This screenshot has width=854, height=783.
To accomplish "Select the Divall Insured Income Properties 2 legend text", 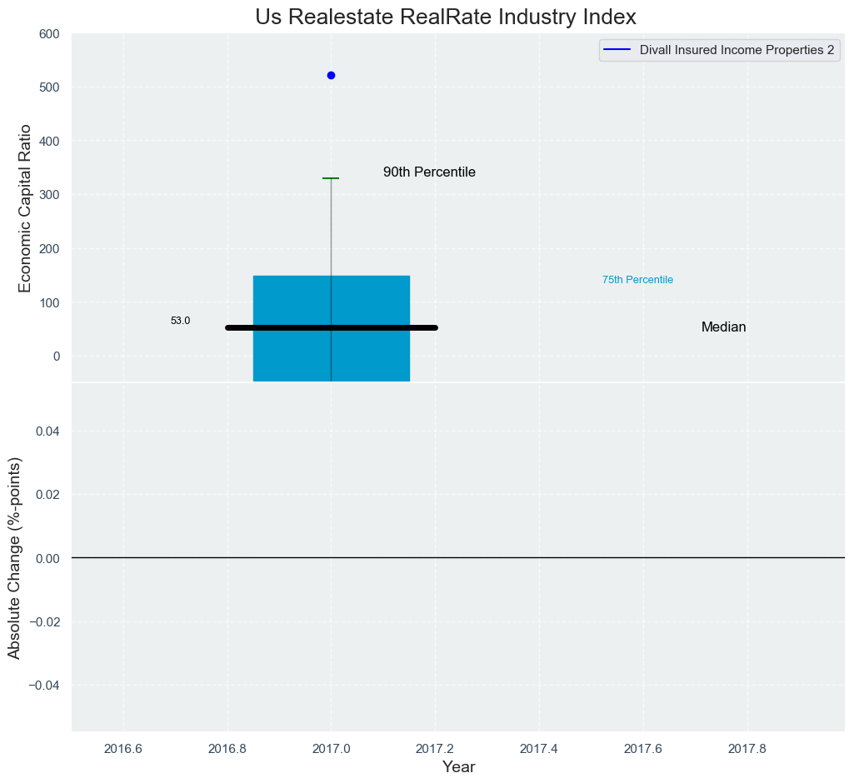I will pos(737,50).
